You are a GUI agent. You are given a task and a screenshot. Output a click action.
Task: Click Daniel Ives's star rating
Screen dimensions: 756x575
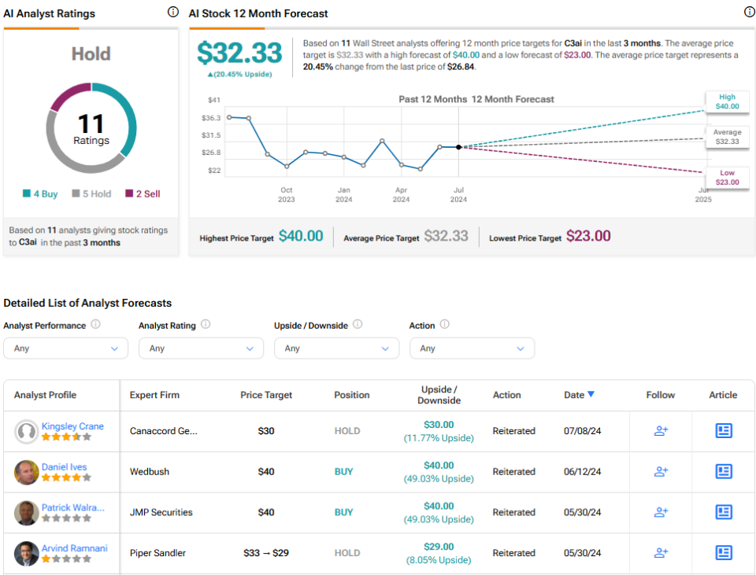tap(66, 477)
